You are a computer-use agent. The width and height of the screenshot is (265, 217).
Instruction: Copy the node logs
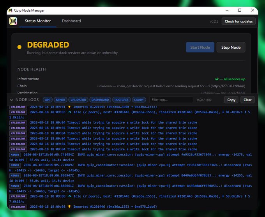(x=231, y=100)
